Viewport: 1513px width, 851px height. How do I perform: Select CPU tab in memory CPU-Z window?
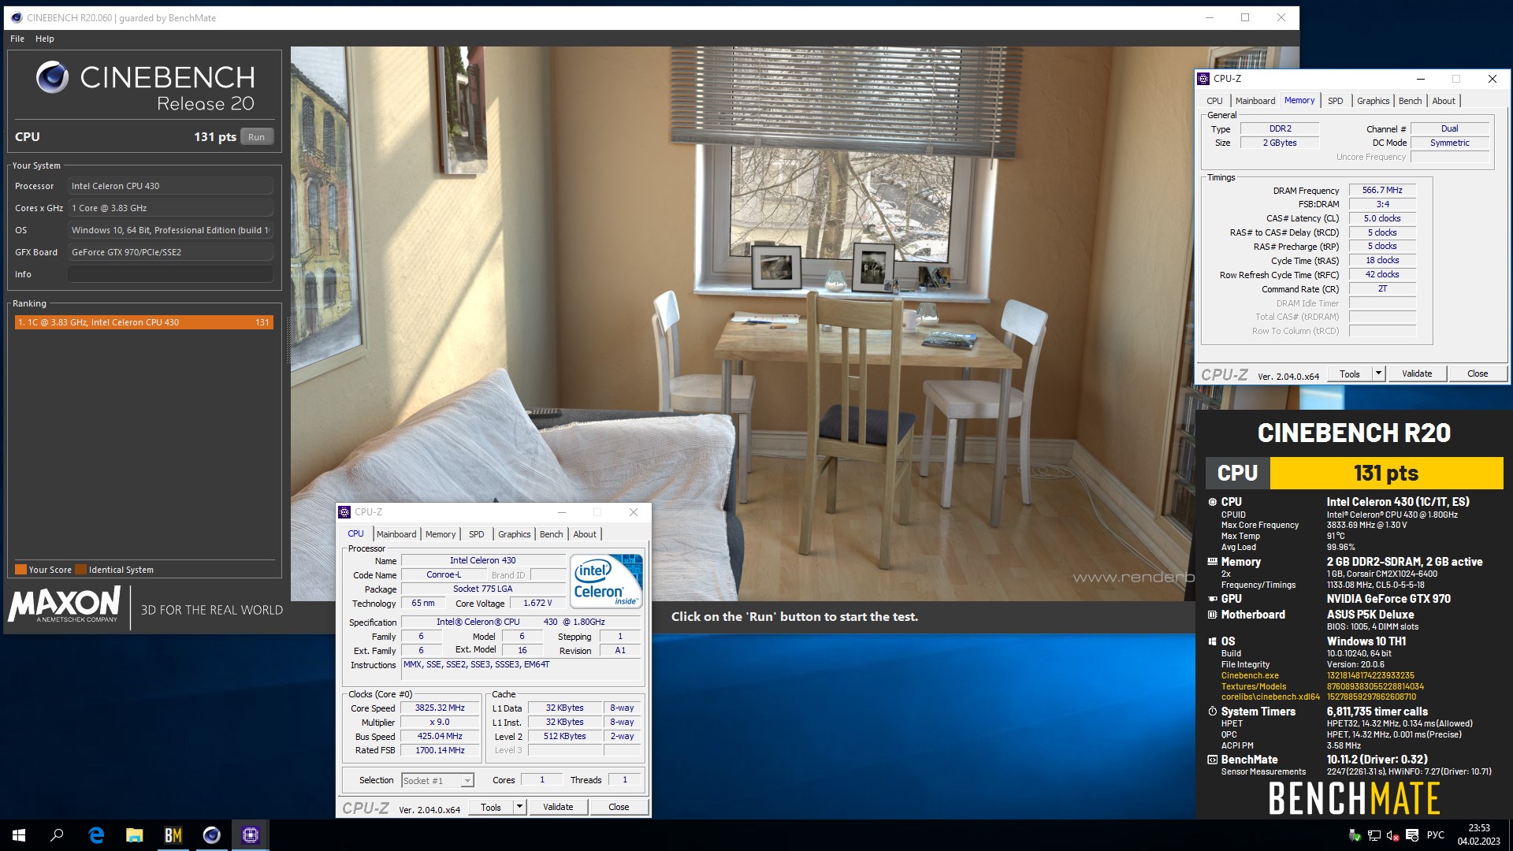coord(1214,101)
